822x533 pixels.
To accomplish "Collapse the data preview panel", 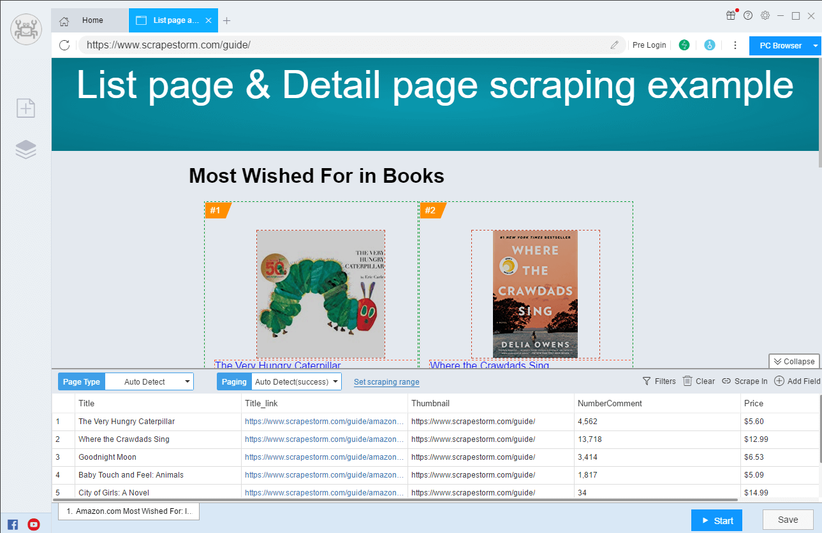I will (x=794, y=362).
